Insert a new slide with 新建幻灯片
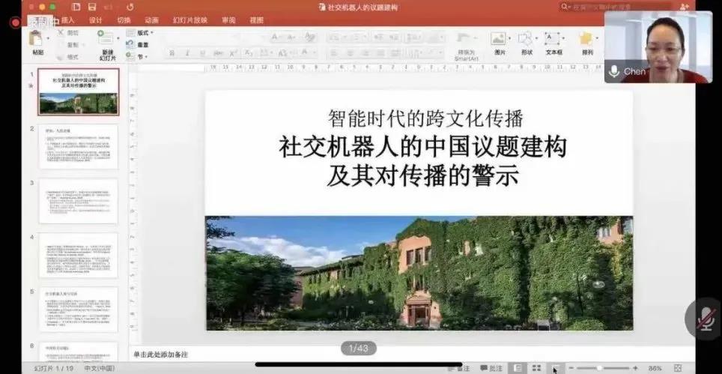Image resolution: width=722 pixels, height=374 pixels. coord(107,41)
